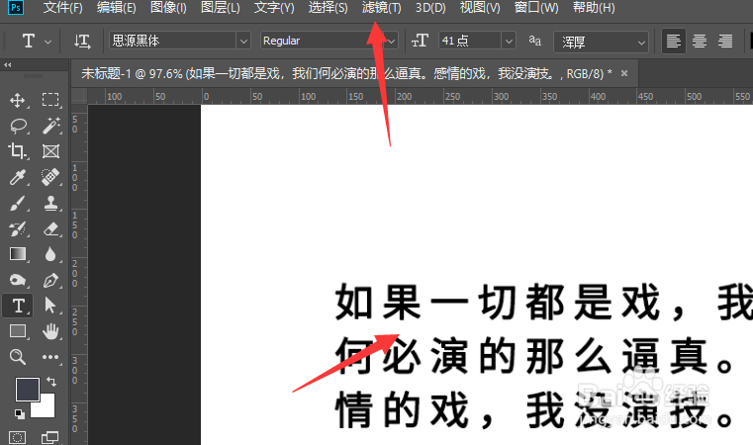Open the font size dropdown arrow
The height and width of the screenshot is (445, 753).
[x=509, y=42]
